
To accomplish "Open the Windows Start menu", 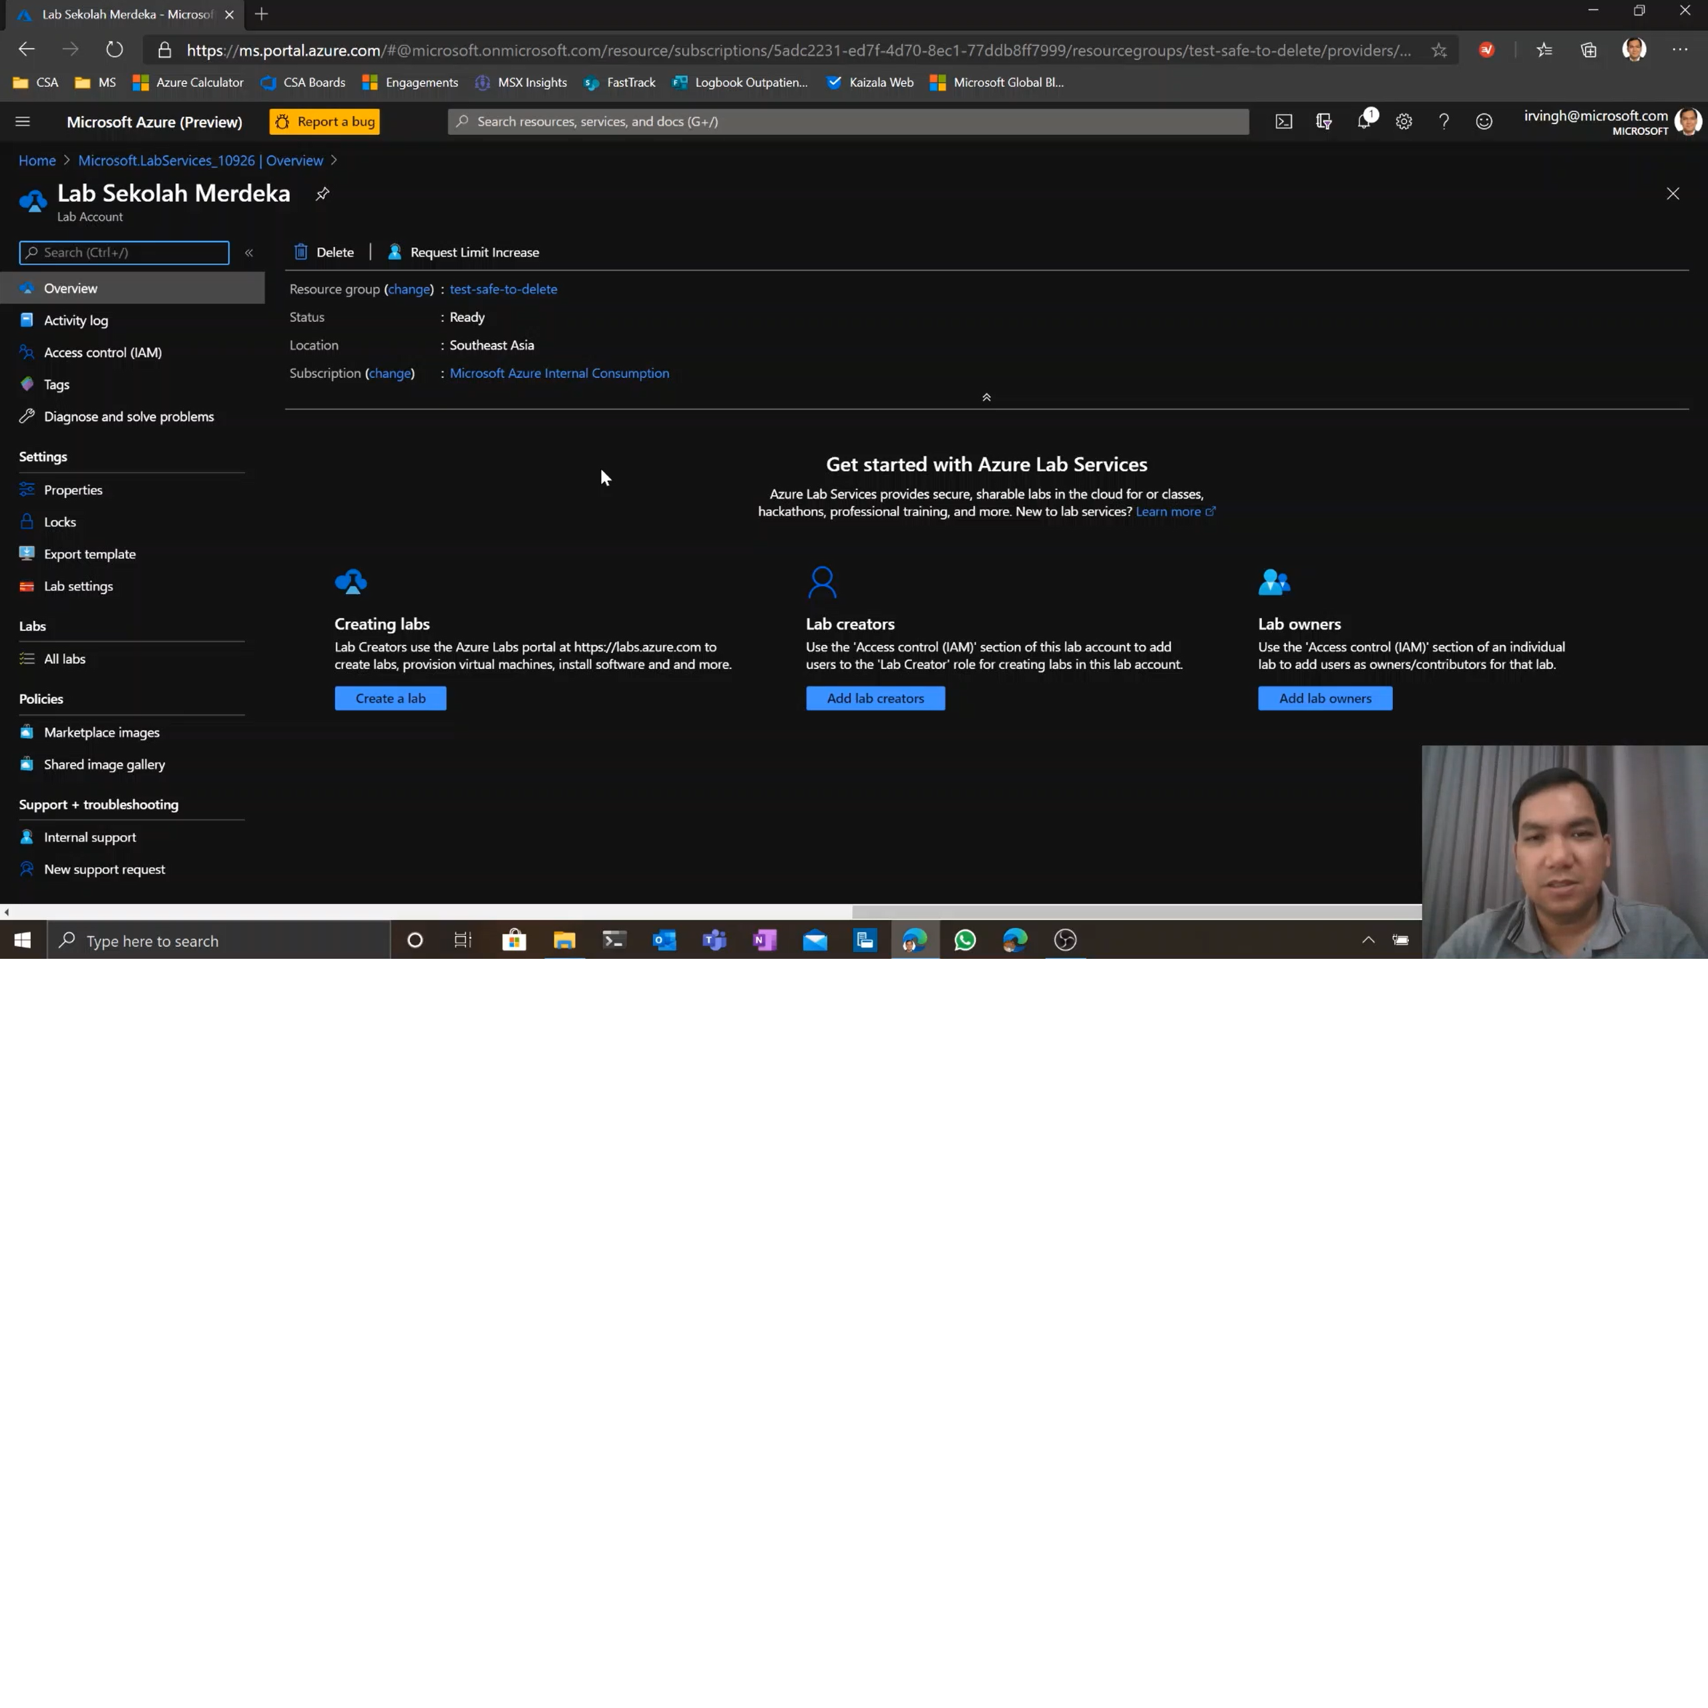I will (x=23, y=941).
